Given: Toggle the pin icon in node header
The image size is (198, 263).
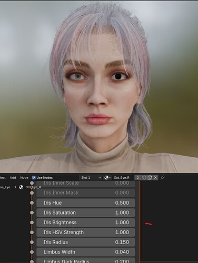Looking at the screenshot, I should click(162, 178).
